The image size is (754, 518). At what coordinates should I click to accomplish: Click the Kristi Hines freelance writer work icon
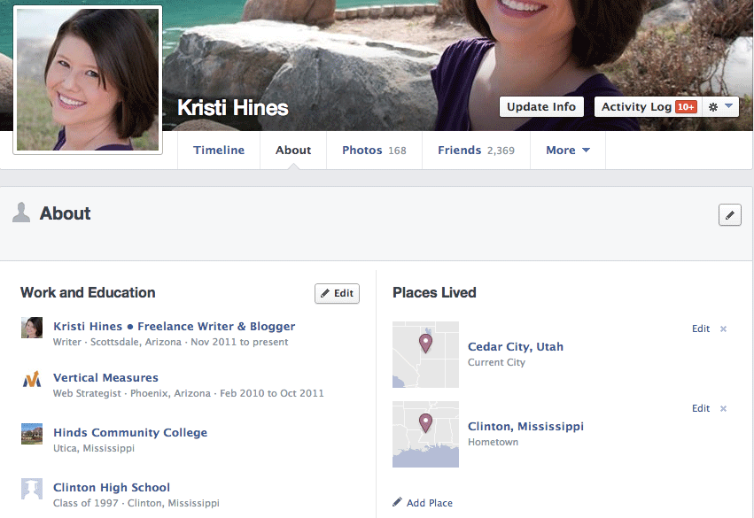coord(31,328)
